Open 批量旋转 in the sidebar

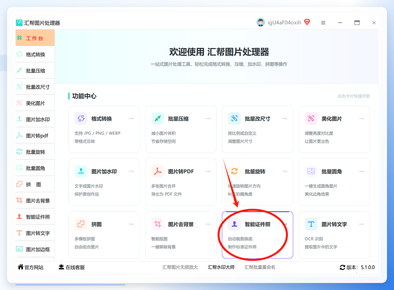tap(35, 152)
